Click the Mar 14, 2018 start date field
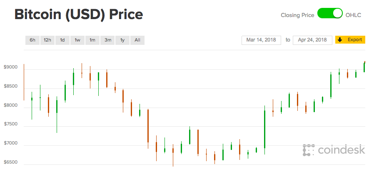The image size is (369, 184). click(262, 40)
